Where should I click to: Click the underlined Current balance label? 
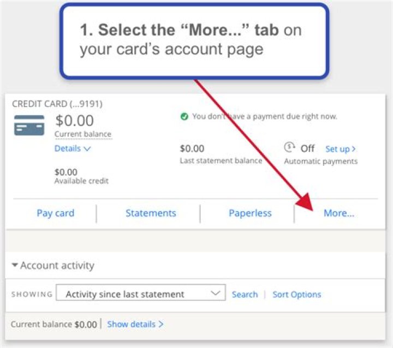(x=82, y=134)
